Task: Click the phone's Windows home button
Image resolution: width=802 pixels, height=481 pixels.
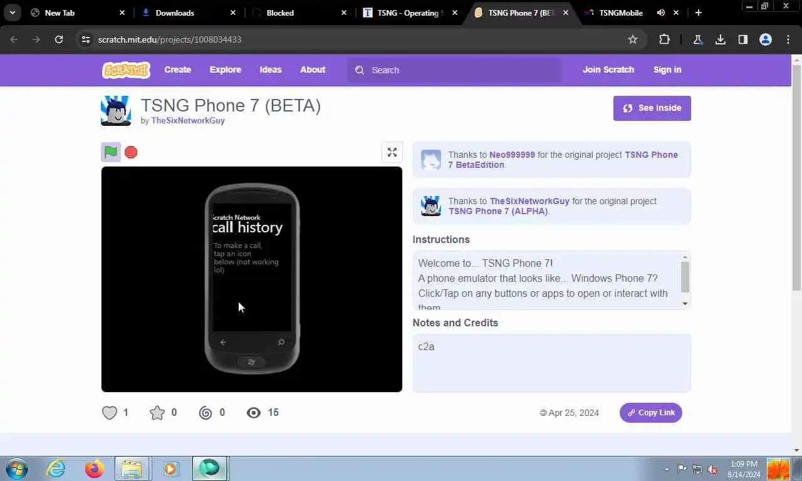Action: tap(252, 362)
